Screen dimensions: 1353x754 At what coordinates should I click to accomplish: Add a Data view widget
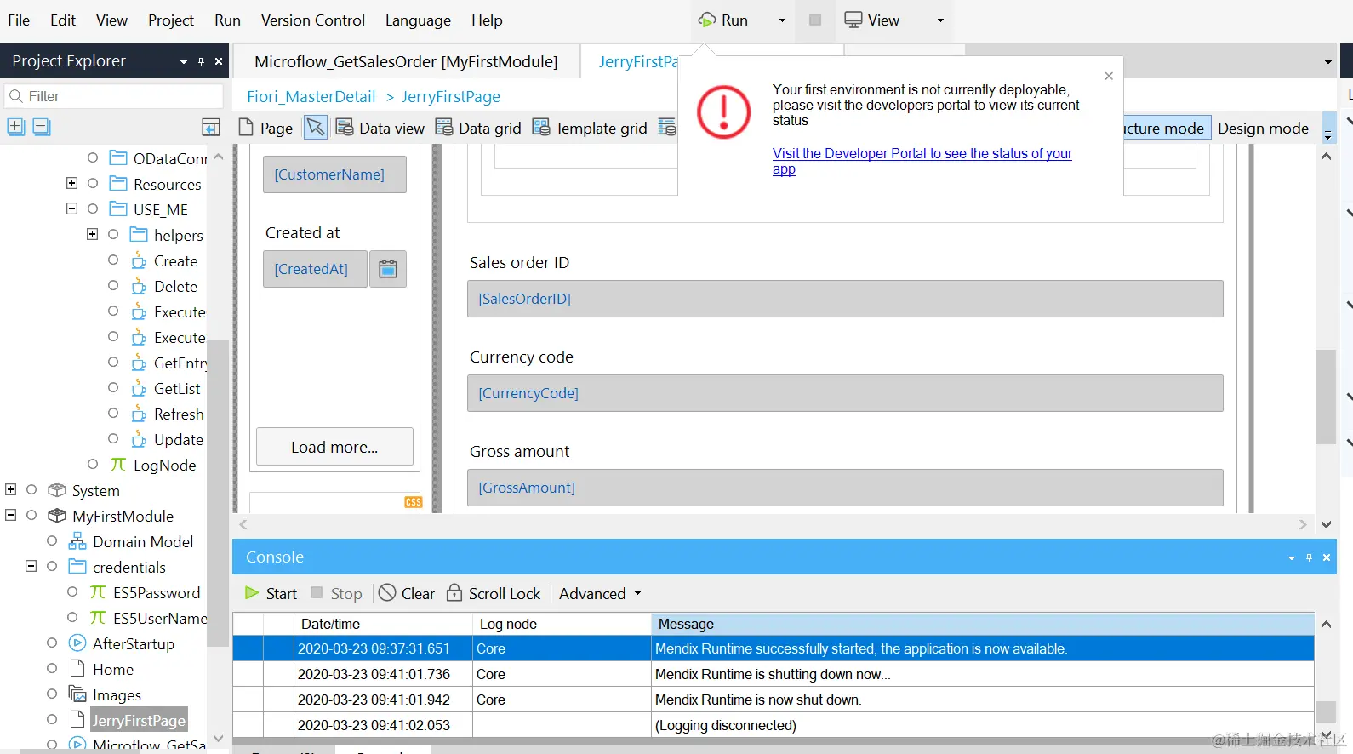(x=380, y=128)
